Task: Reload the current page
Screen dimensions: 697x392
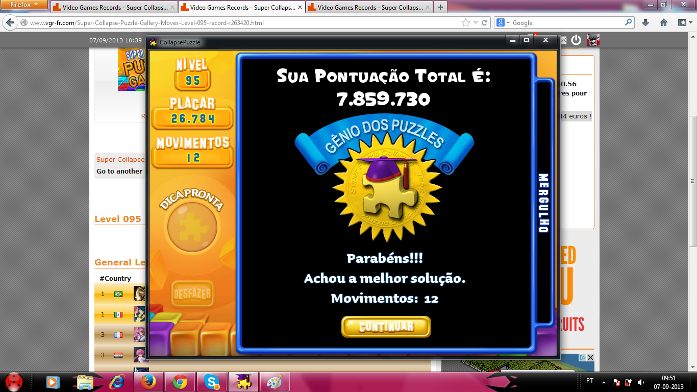Action: tap(485, 22)
